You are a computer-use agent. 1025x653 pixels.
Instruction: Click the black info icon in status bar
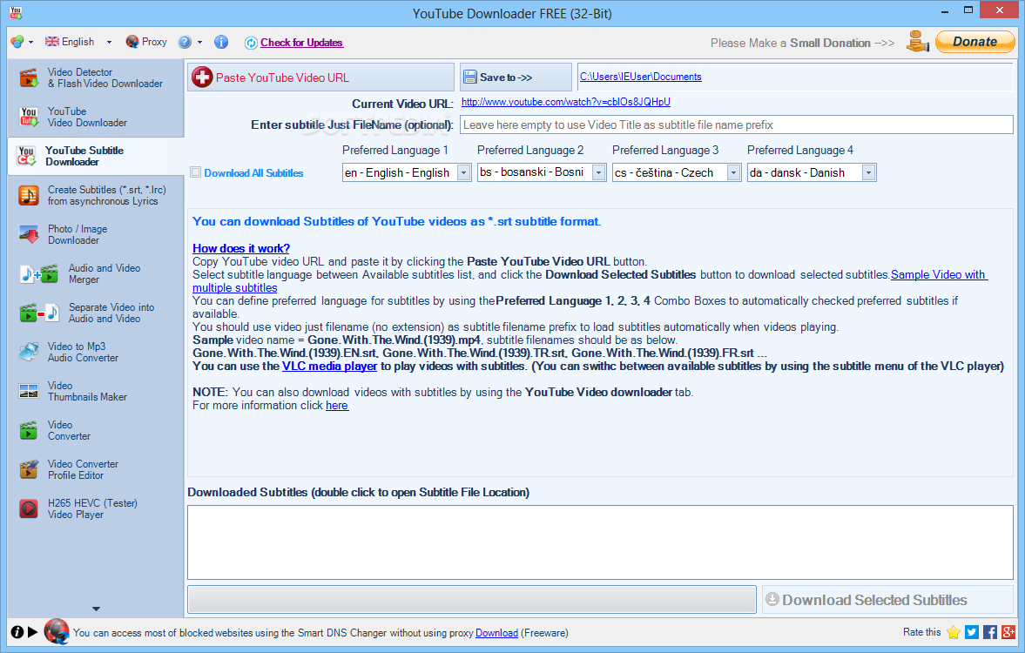[17, 632]
